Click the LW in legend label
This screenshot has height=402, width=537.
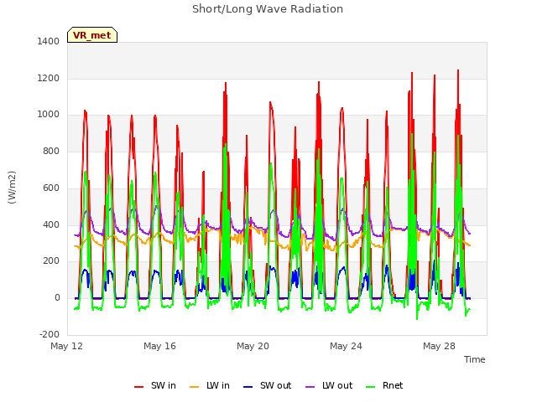coord(218,385)
